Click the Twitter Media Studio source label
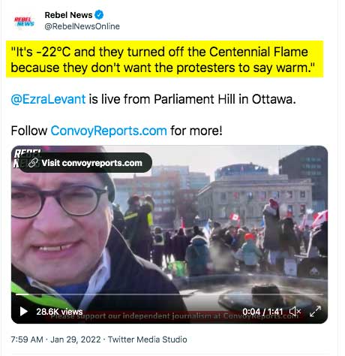Image resolution: width=345 pixels, height=356 pixels. pos(148,339)
